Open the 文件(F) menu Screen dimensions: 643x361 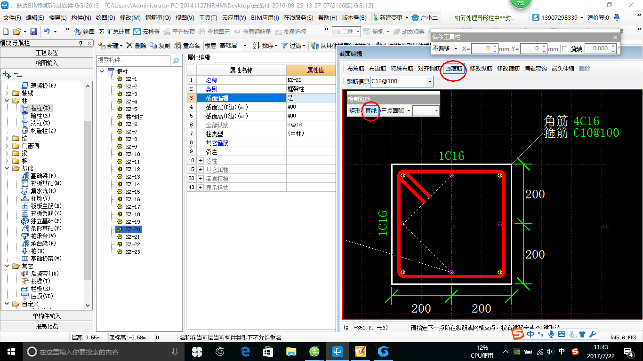point(12,18)
